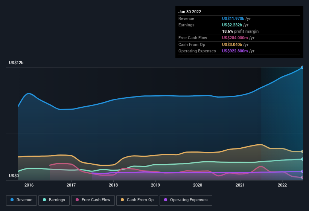Click the 2018 x-axis label
This screenshot has height=211, width=309.
point(113,185)
